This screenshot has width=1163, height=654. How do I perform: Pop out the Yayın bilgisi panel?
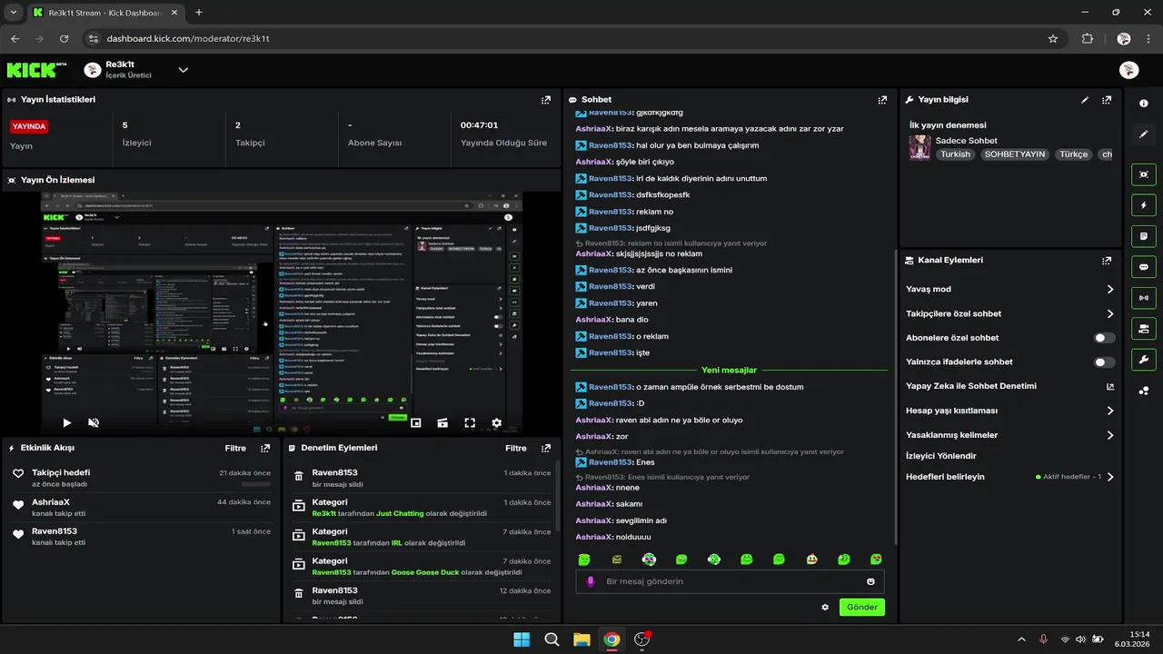tap(1106, 100)
